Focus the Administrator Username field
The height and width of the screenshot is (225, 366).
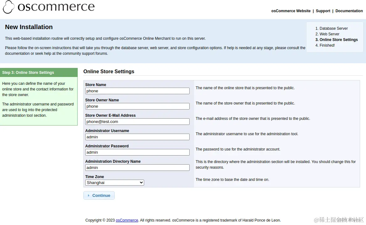[x=137, y=137]
